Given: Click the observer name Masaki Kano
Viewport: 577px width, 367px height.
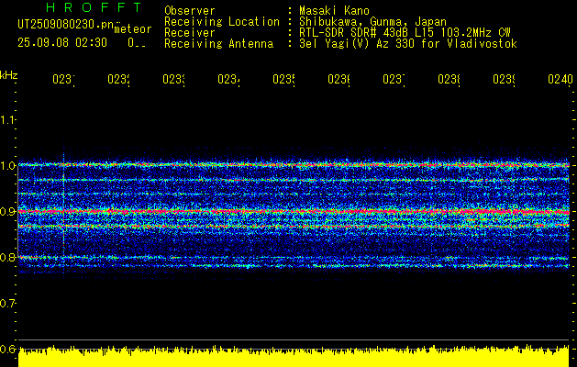Looking at the screenshot, I should click(x=334, y=11).
